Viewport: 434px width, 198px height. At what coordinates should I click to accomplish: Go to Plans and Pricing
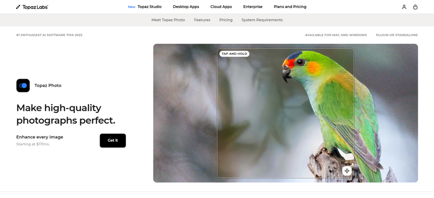[290, 7]
